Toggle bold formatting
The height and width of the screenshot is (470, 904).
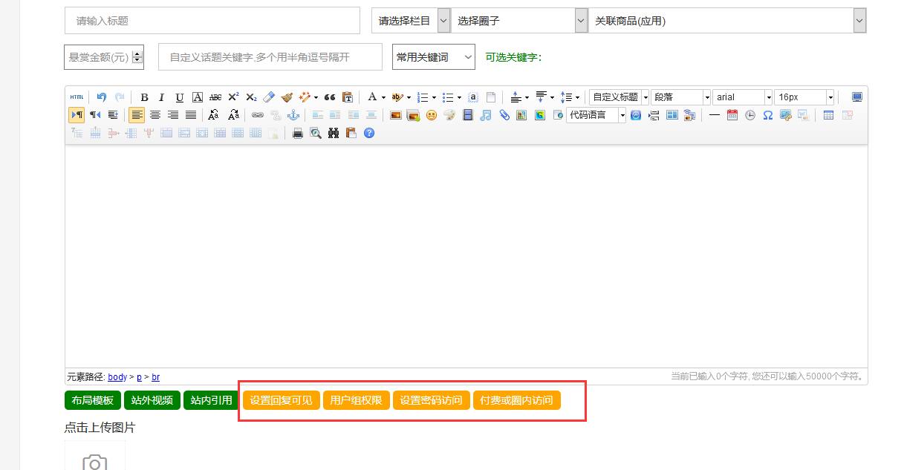[144, 97]
